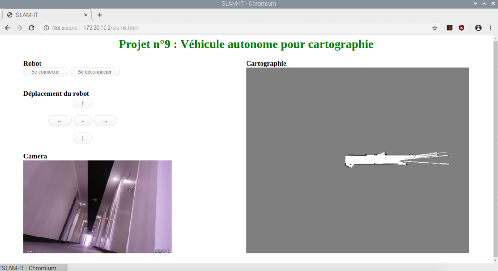This screenshot has height=271, width=498.
Task: Turn the robot left with left arrow
Action: point(60,121)
